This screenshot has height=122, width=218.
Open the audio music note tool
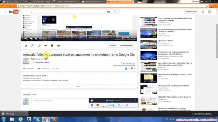click(x=39, y=45)
